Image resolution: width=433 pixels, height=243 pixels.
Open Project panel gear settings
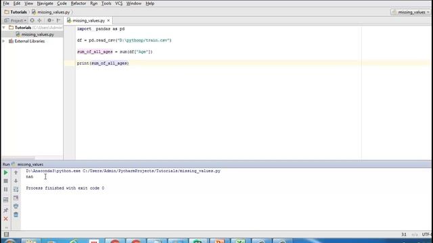pyautogui.click(x=49, y=20)
